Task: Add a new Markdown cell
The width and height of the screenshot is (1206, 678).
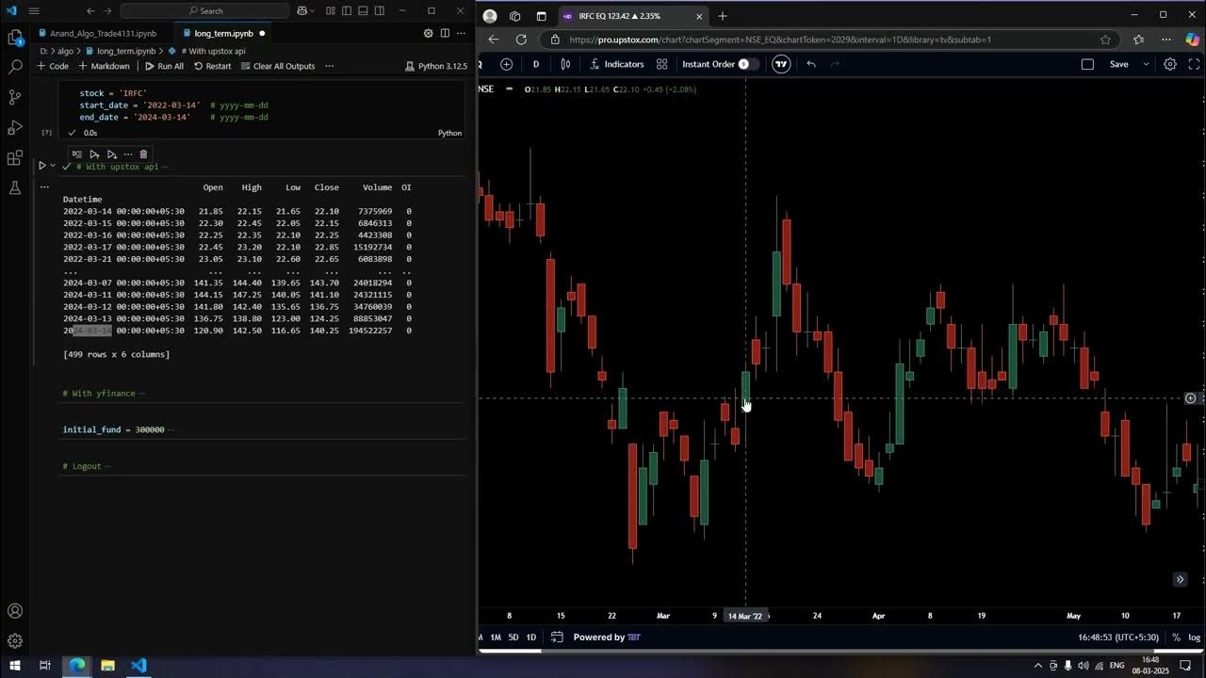Action: (105, 66)
